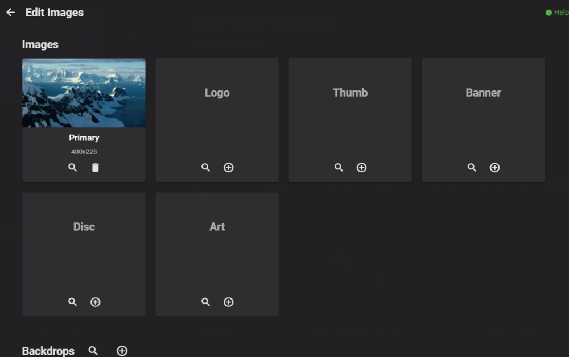Add a new Logo image

(x=228, y=167)
